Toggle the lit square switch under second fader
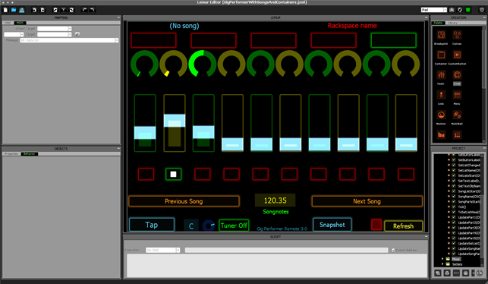Screen dimensions: 488x284 tap(173, 174)
